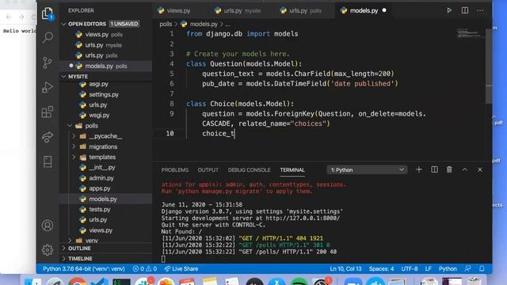Open the Source Control view
507x285 pixels.
(x=48, y=63)
